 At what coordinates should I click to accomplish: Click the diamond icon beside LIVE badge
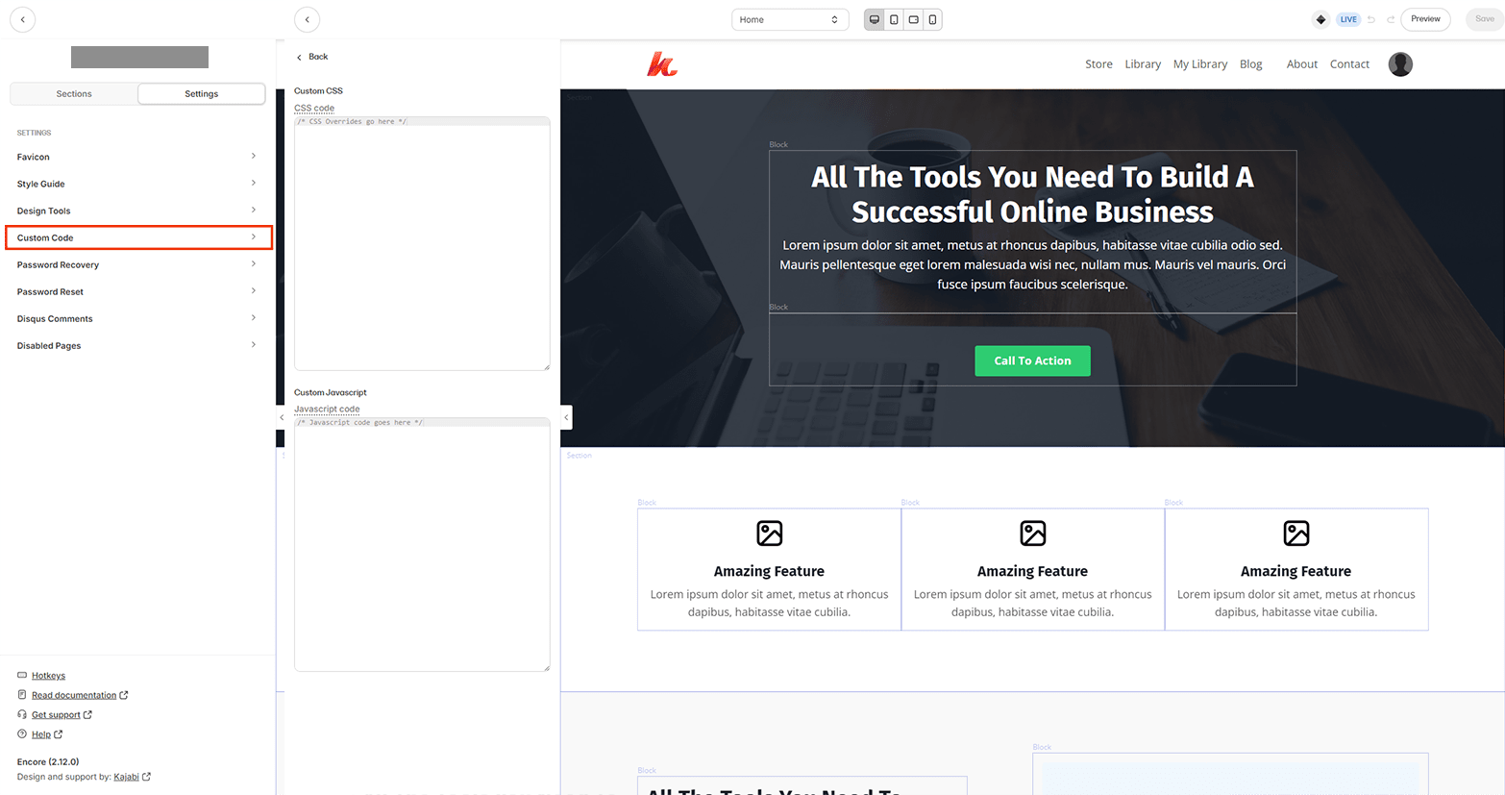[x=1321, y=19]
